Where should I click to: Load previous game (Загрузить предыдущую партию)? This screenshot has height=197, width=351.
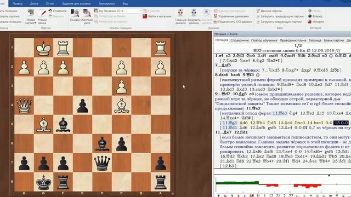(x=280, y=16)
